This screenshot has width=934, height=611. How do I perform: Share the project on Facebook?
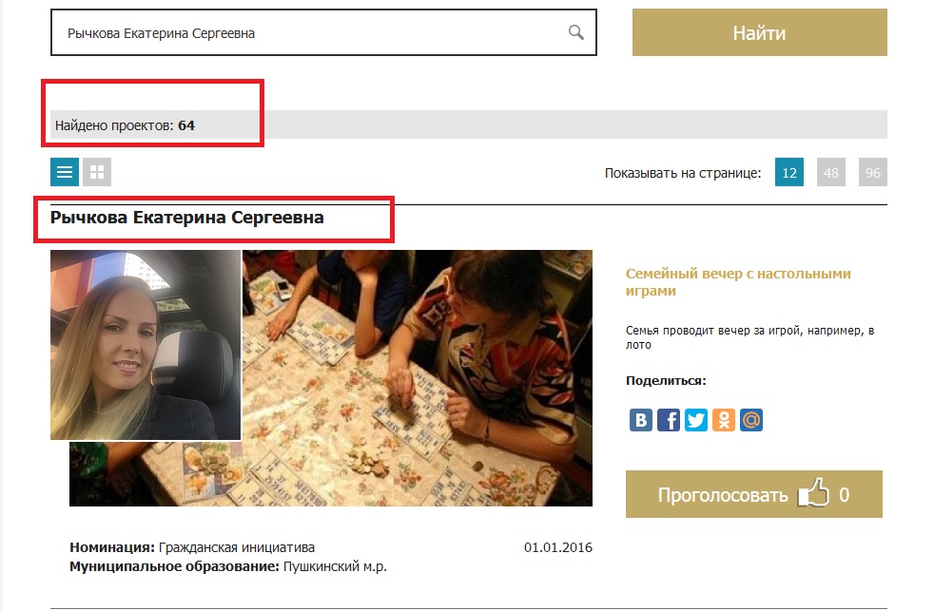point(669,420)
